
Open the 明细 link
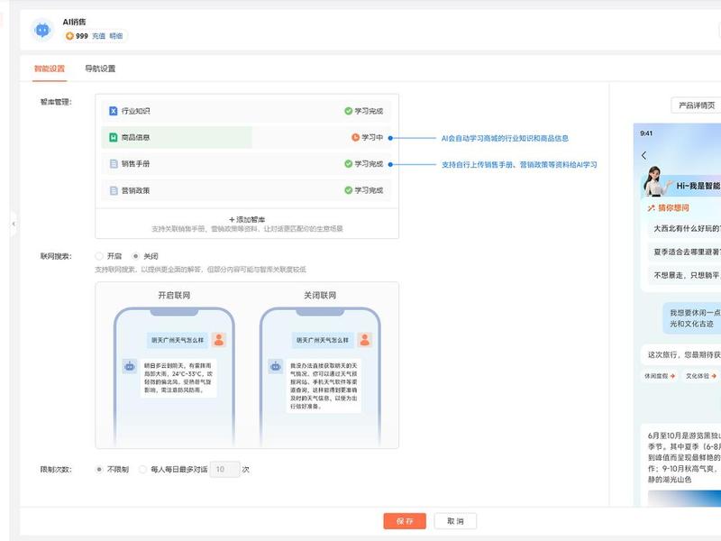pos(116,36)
